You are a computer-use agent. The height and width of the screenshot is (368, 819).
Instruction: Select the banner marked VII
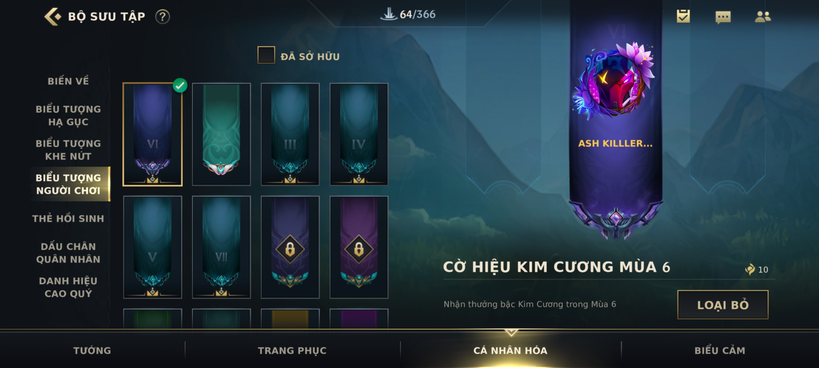click(x=221, y=247)
